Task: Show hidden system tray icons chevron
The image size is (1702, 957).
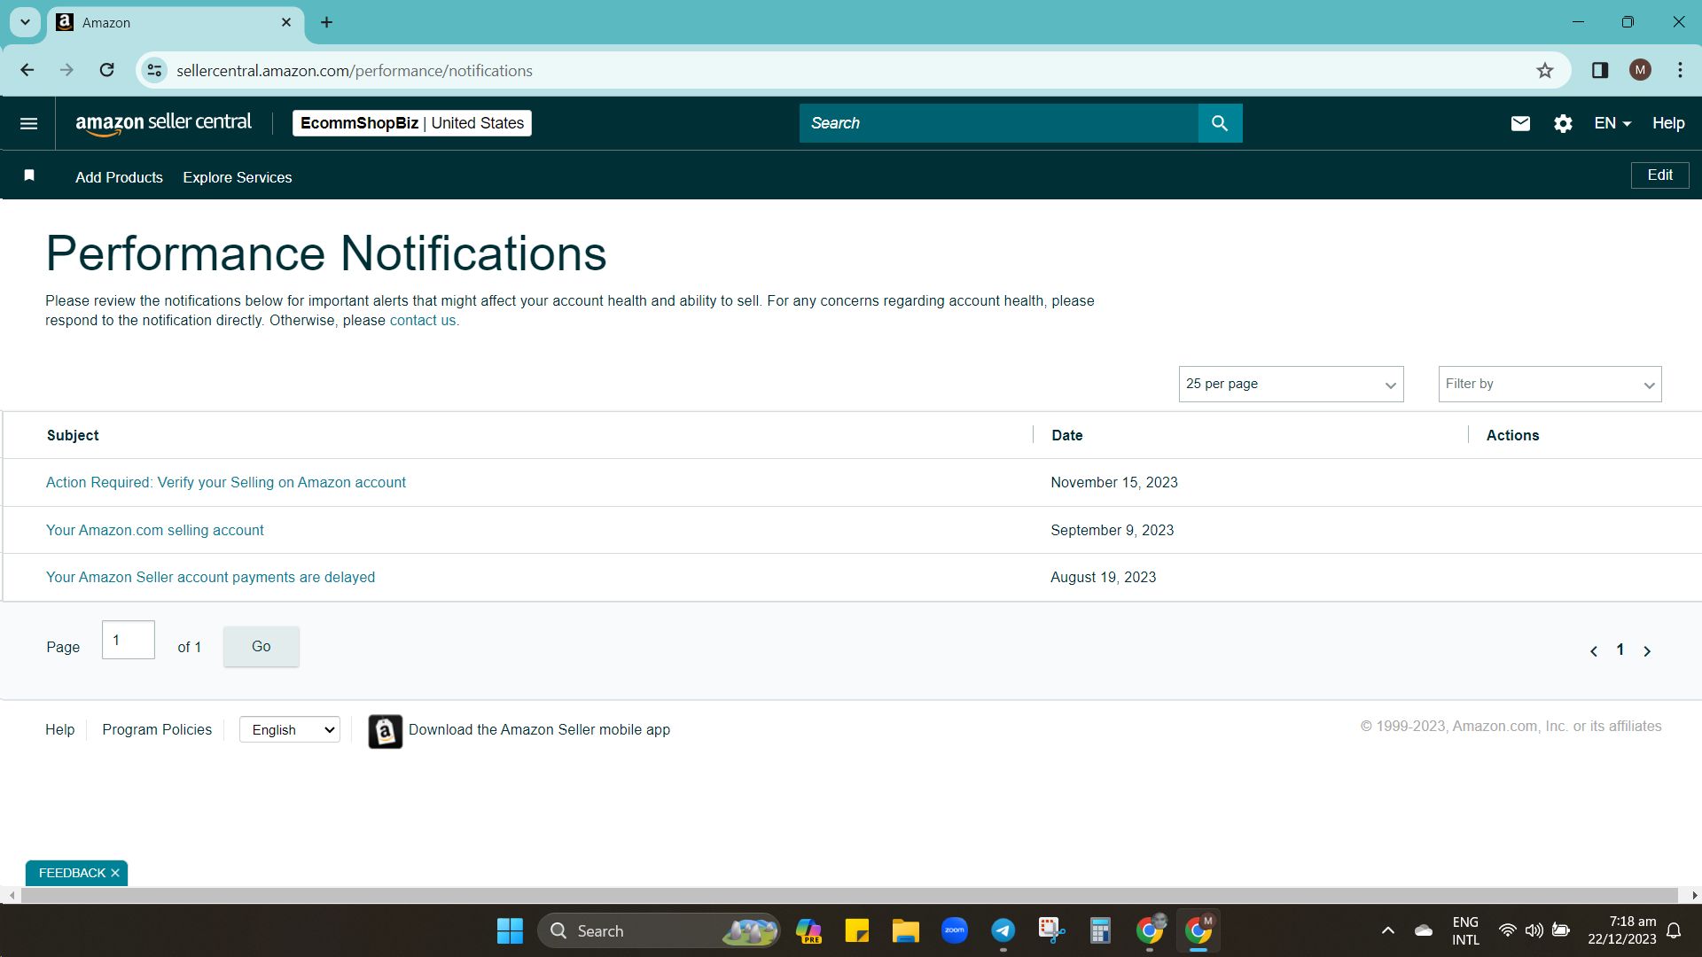Action: [x=1388, y=930]
